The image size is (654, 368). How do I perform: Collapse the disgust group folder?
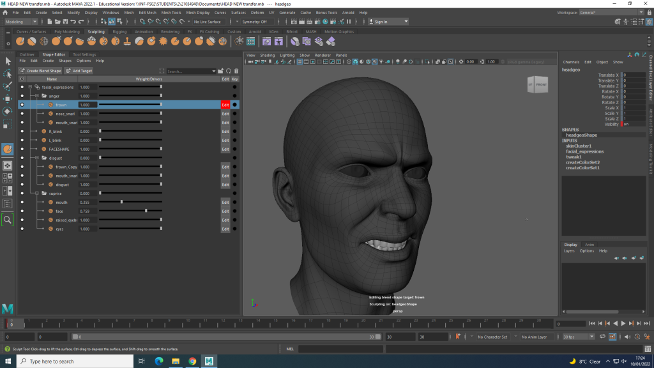[x=36, y=158]
